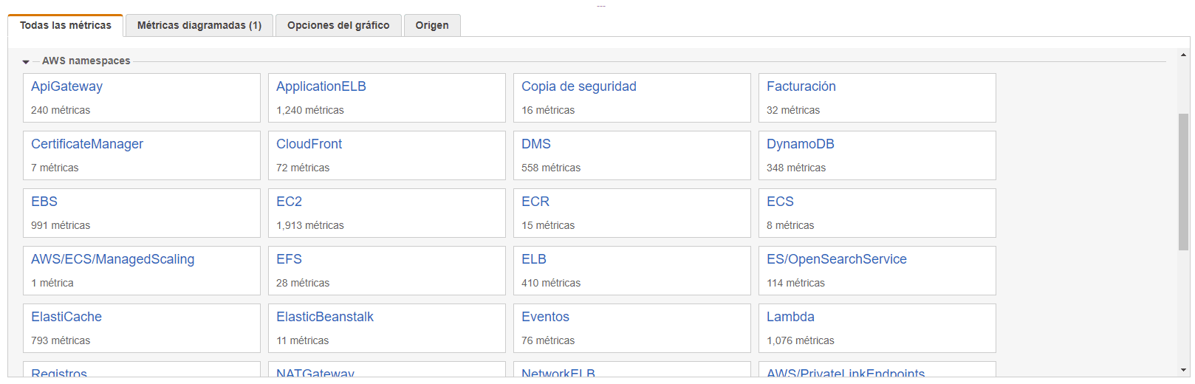Switch to Métricas diagramadas (1) tab
Viewport: 1195px width, 384px height.
[199, 25]
